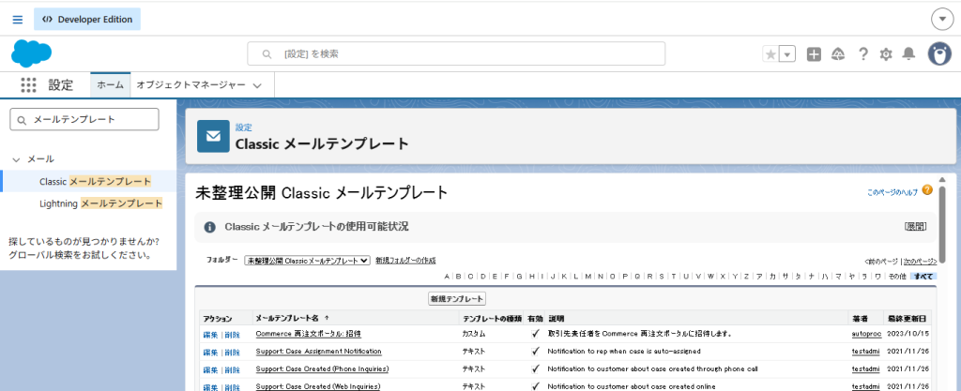Open the help question mark icon
961x391 pixels.
click(x=863, y=54)
